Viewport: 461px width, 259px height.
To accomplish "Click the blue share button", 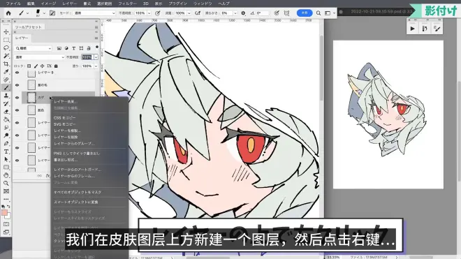I will (305, 13).
